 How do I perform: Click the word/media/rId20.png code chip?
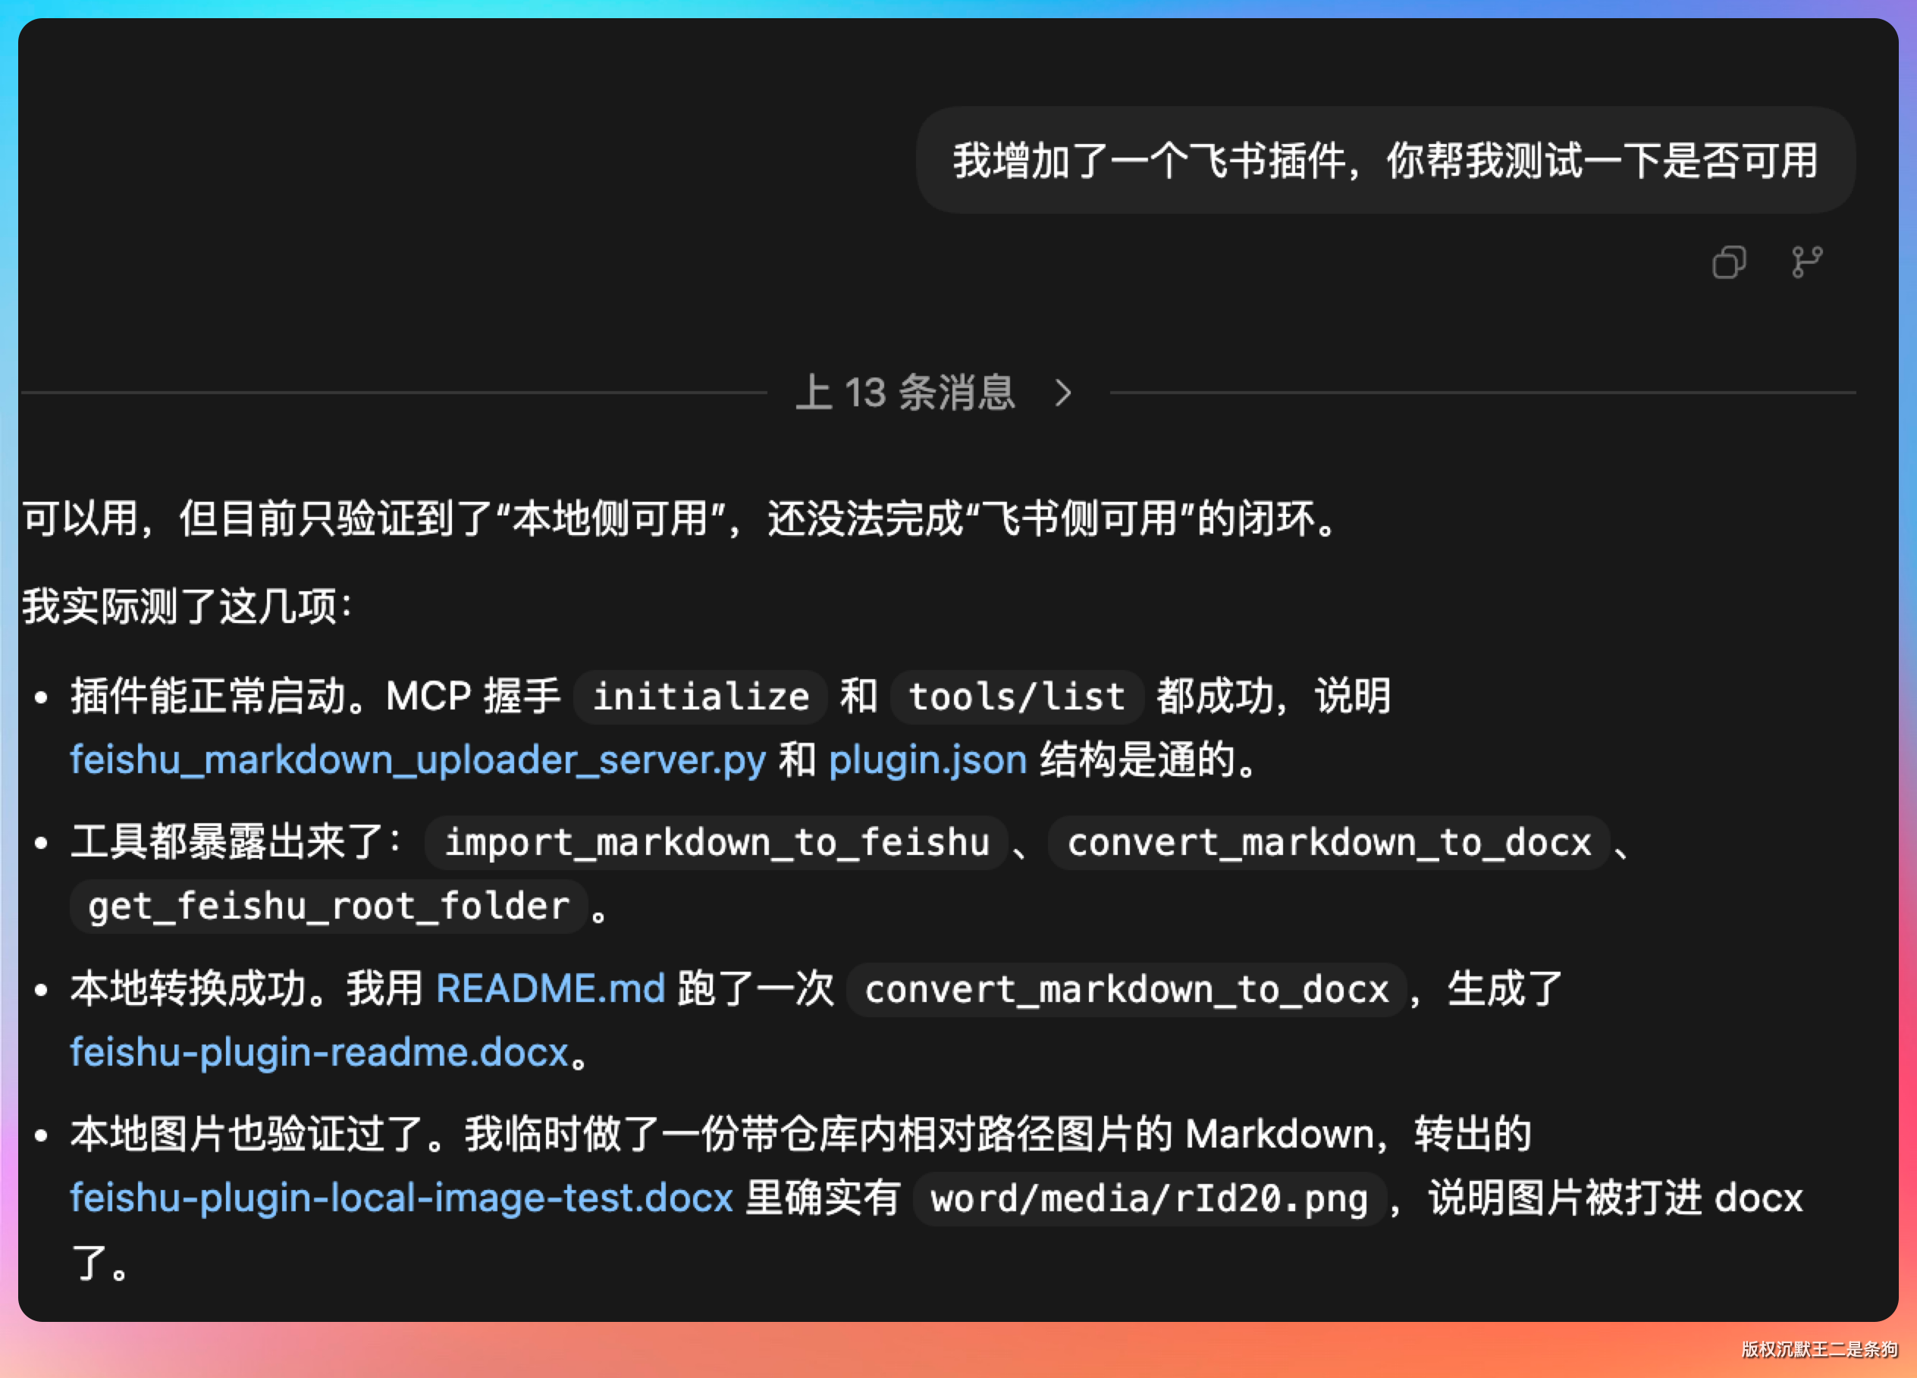click(1150, 1199)
